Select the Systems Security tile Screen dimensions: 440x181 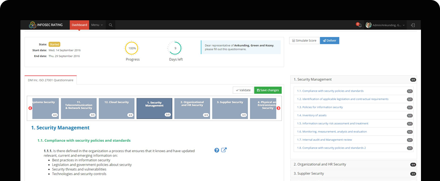click(46, 108)
